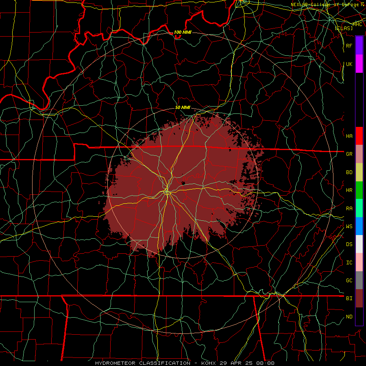
Task: Click the 'ND' legend label
Action: [349, 317]
